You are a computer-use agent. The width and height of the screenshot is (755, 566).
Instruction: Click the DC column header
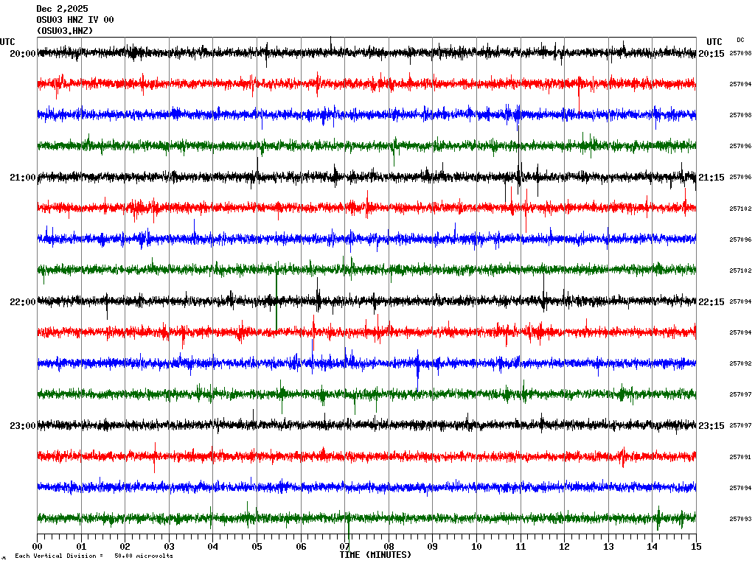coord(740,40)
